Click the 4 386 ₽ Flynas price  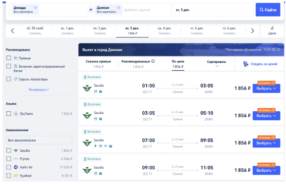(66, 159)
